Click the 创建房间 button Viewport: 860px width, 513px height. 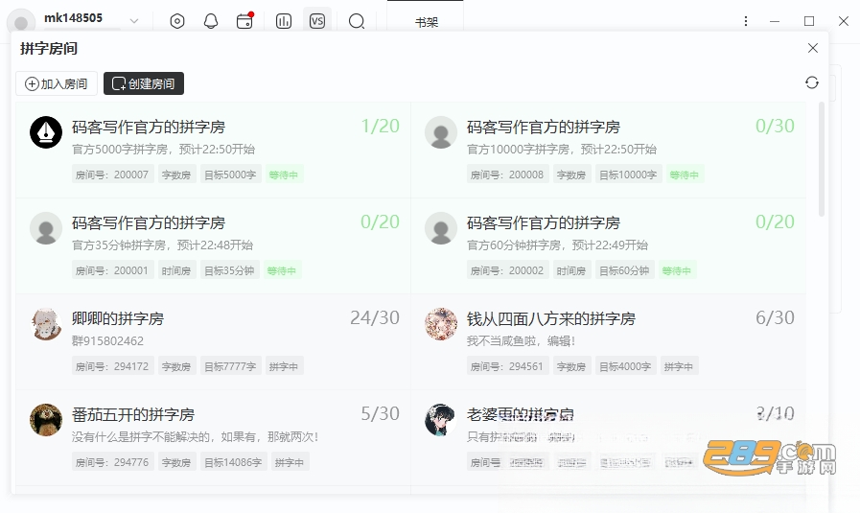tap(144, 83)
